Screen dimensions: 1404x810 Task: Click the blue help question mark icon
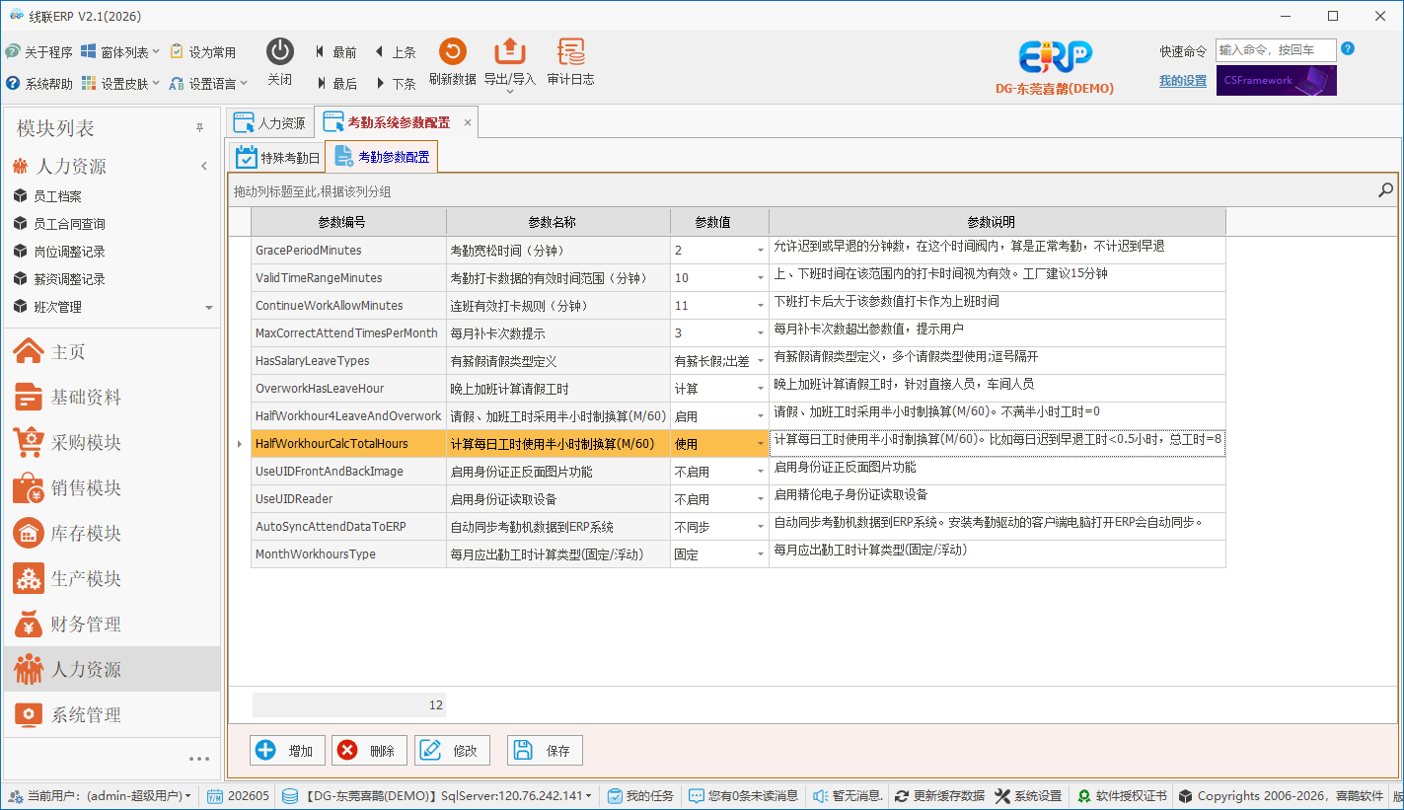pyautogui.click(x=1348, y=48)
